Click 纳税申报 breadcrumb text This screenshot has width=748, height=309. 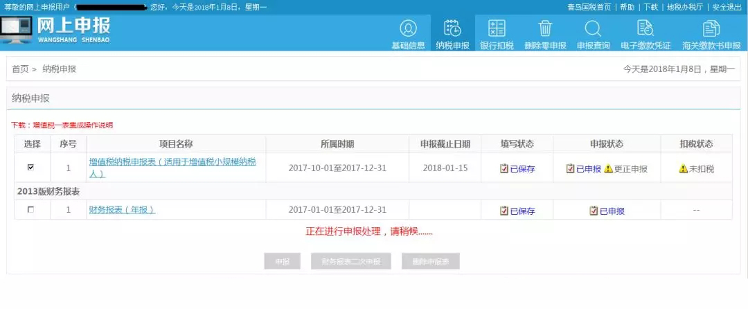click(x=59, y=69)
